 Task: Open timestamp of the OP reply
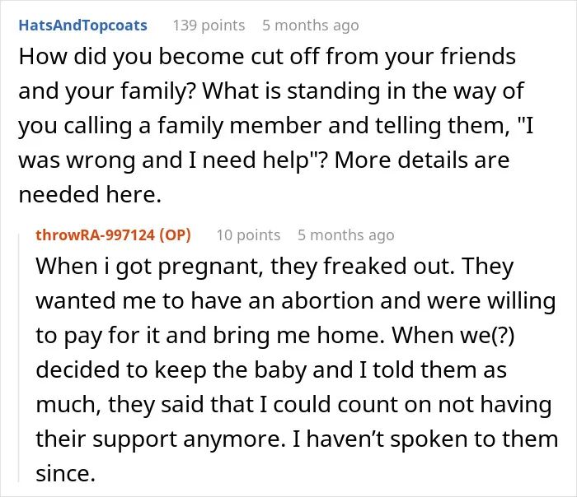point(346,235)
